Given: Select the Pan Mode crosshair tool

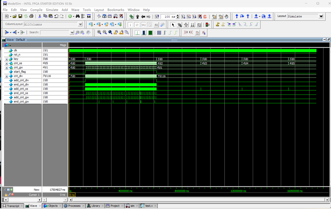Looking at the screenshot, I should coord(186,25).
